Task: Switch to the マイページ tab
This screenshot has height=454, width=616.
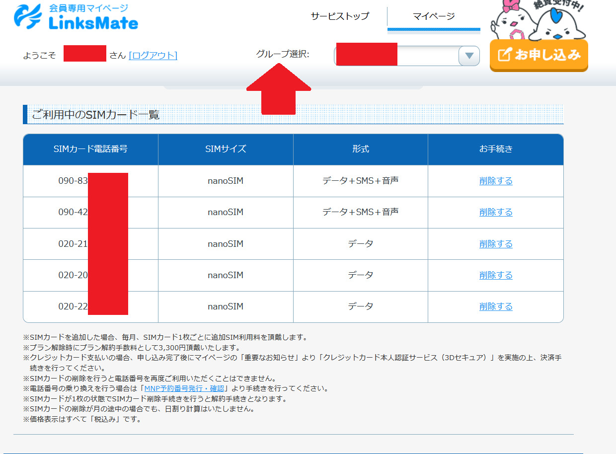Action: [x=434, y=16]
